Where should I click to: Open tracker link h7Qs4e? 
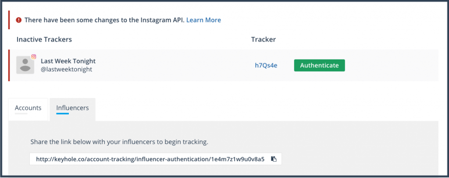pyautogui.click(x=266, y=66)
